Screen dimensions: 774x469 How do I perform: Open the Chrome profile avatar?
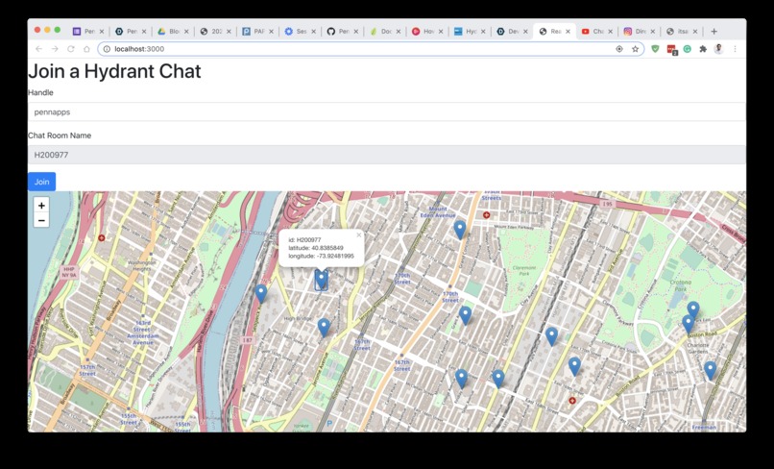click(x=718, y=49)
